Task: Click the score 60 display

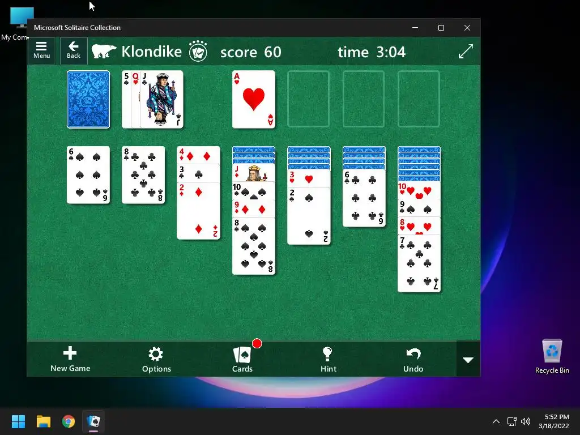Action: [x=251, y=52]
